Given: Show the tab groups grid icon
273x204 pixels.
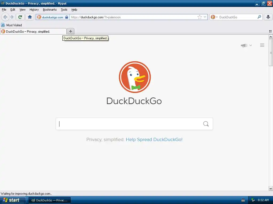Looking at the screenshot, I should click(270, 31).
